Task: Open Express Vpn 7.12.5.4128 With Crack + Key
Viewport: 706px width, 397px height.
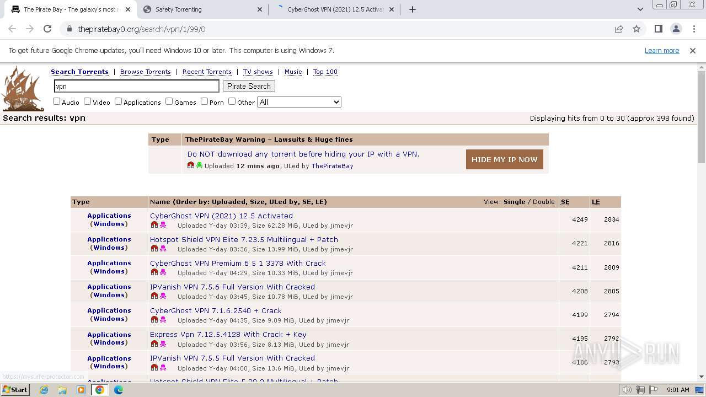Action: tap(228, 334)
